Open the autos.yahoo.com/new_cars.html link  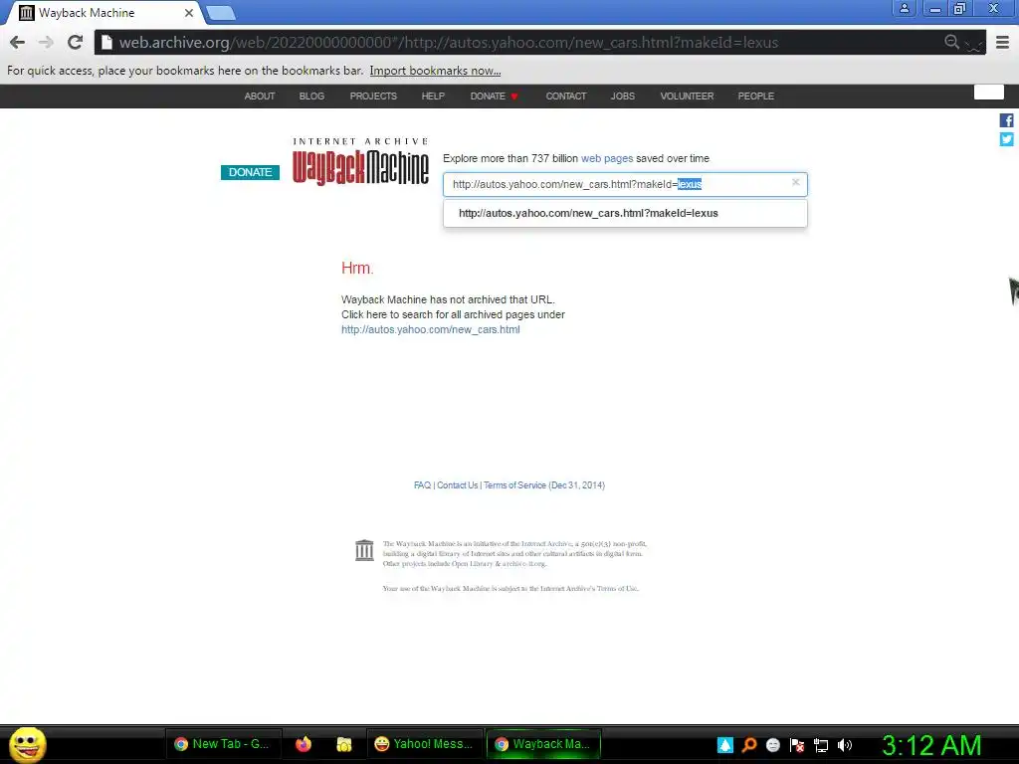[x=430, y=329]
